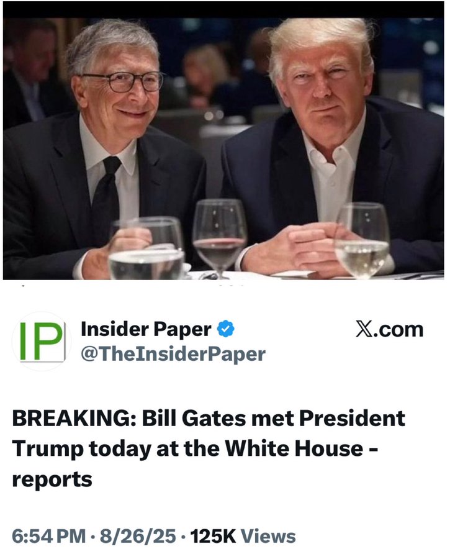Click the words White House in tweet
This screenshot has height=559, width=450.
tap(294, 448)
